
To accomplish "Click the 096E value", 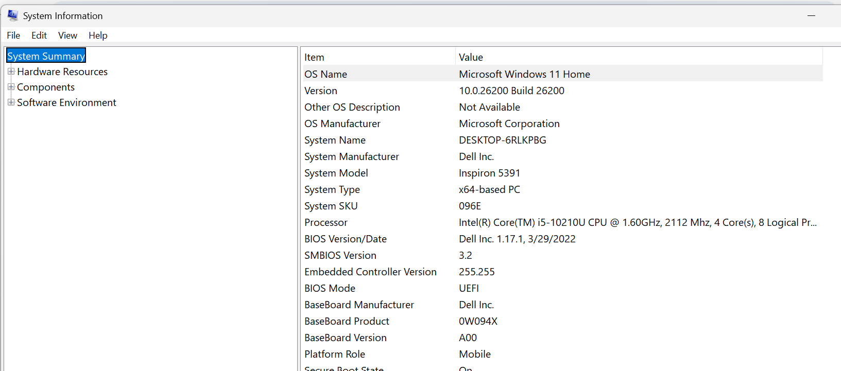I will point(470,206).
